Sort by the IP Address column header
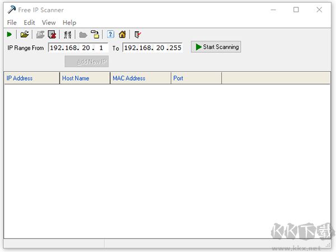Viewport: 336px width, 252px height. click(x=32, y=78)
